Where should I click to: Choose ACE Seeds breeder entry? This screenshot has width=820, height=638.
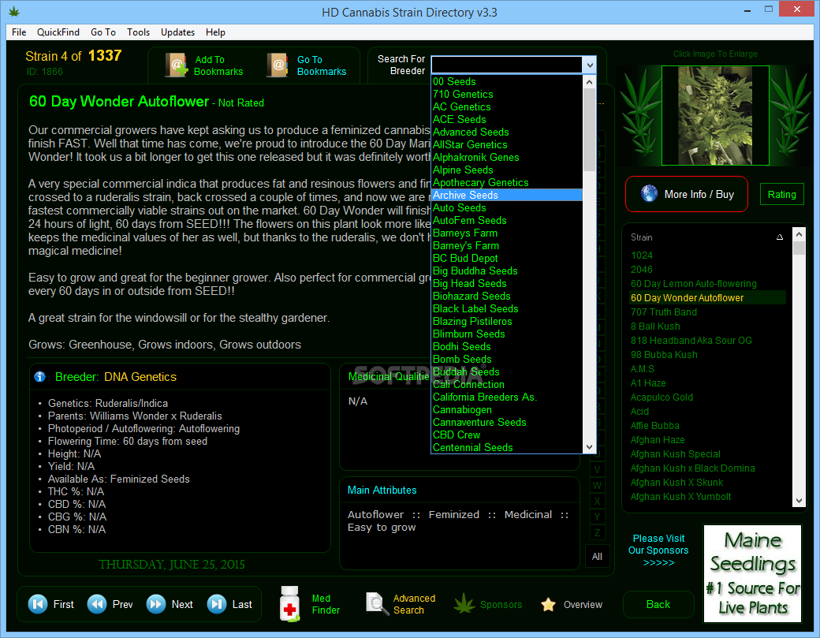[506, 119]
